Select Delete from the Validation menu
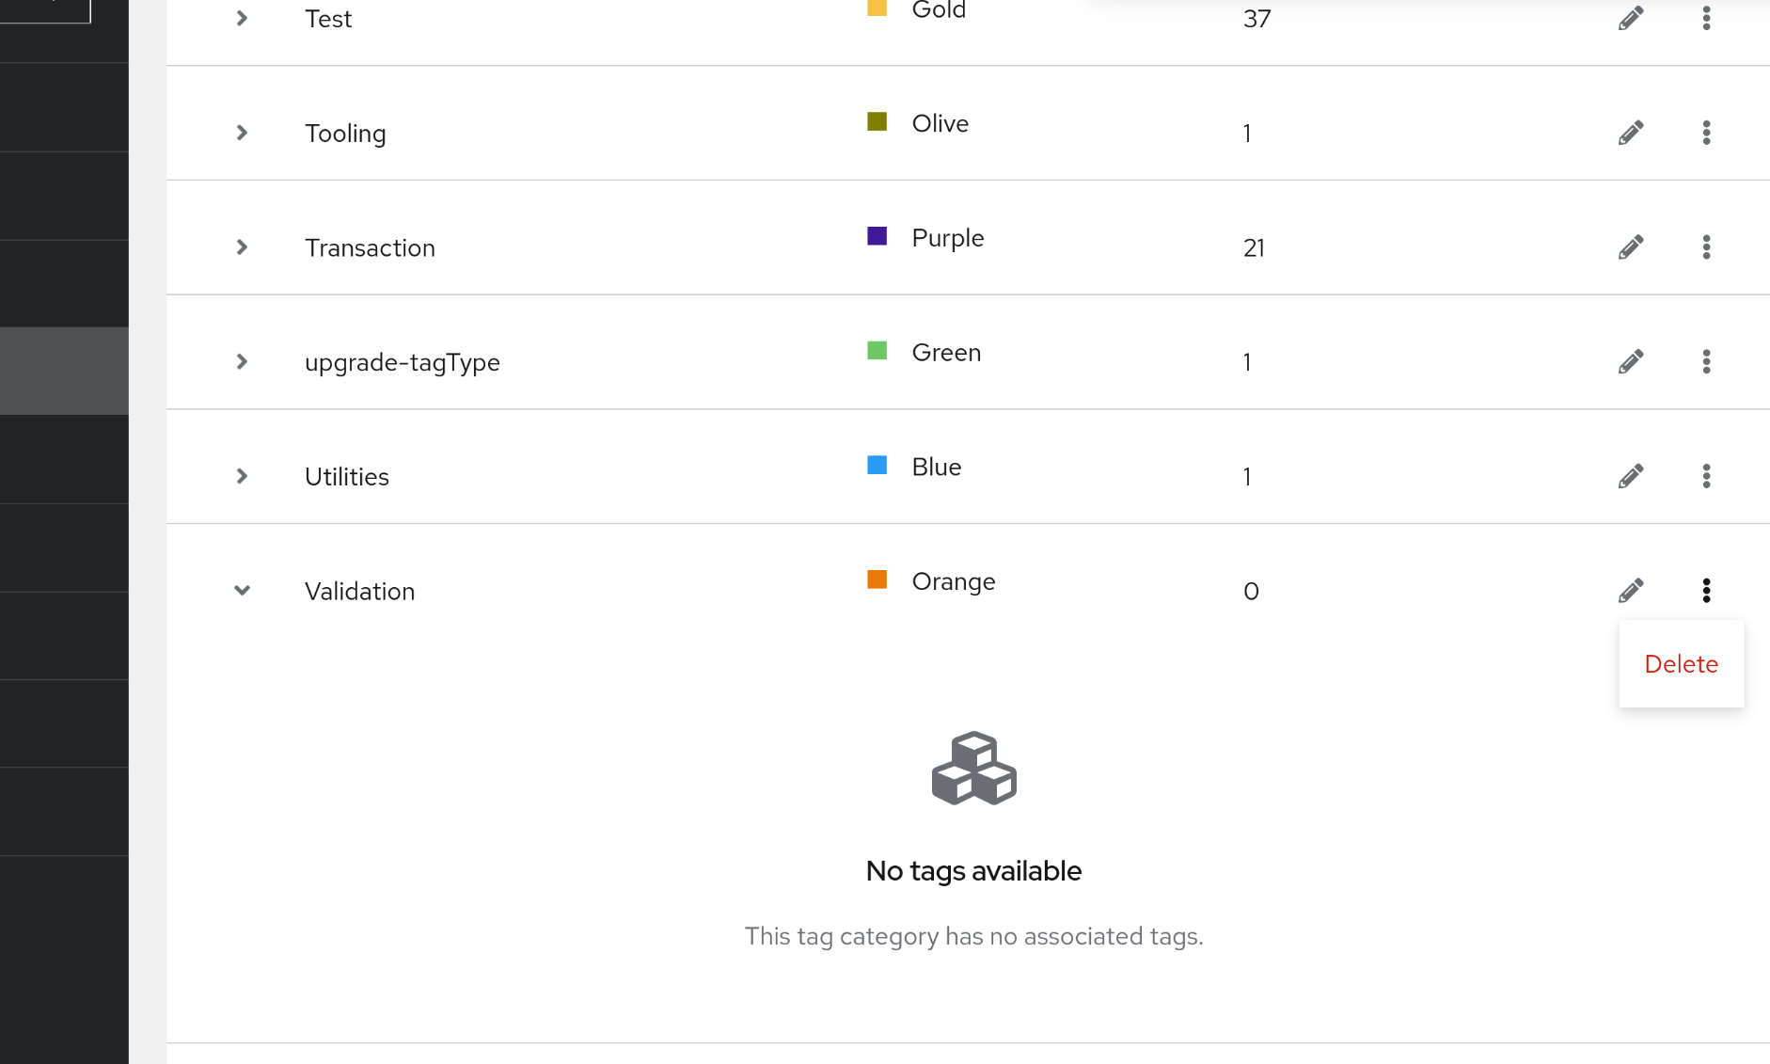Image resolution: width=1770 pixels, height=1064 pixels. 1681,664
